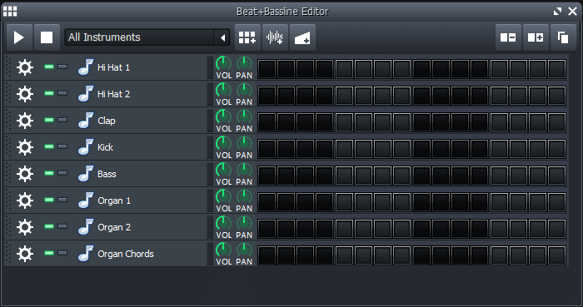Click the Clap pan knob
This screenshot has height=307, width=583.
click(x=244, y=116)
